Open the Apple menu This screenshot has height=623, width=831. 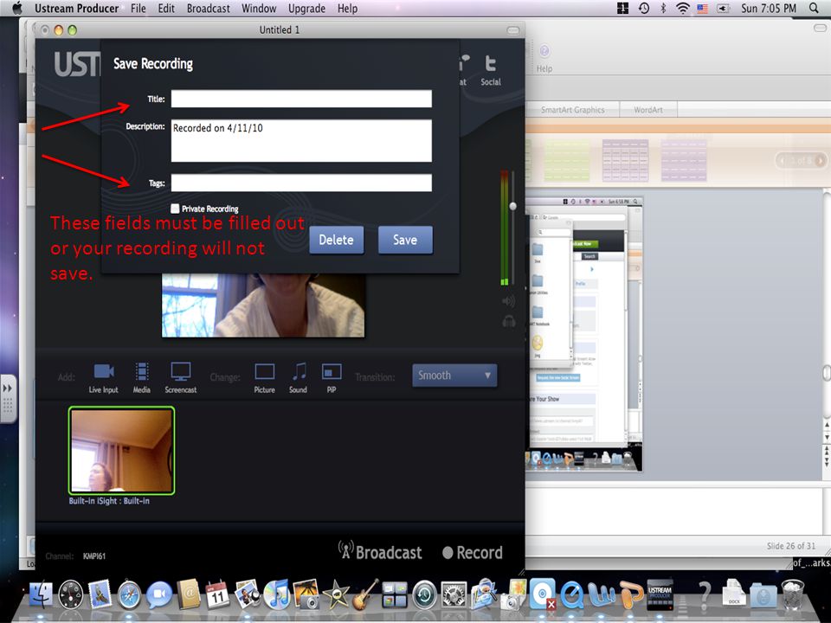17,8
